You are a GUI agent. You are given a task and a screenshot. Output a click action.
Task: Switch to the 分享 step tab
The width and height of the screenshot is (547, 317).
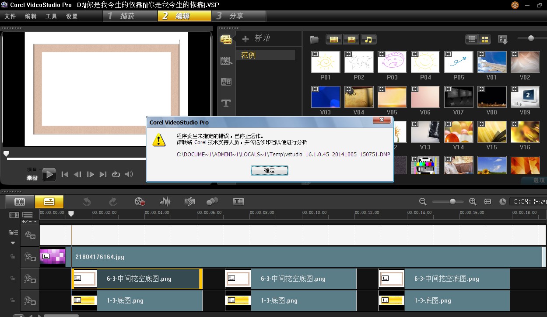pyautogui.click(x=239, y=16)
